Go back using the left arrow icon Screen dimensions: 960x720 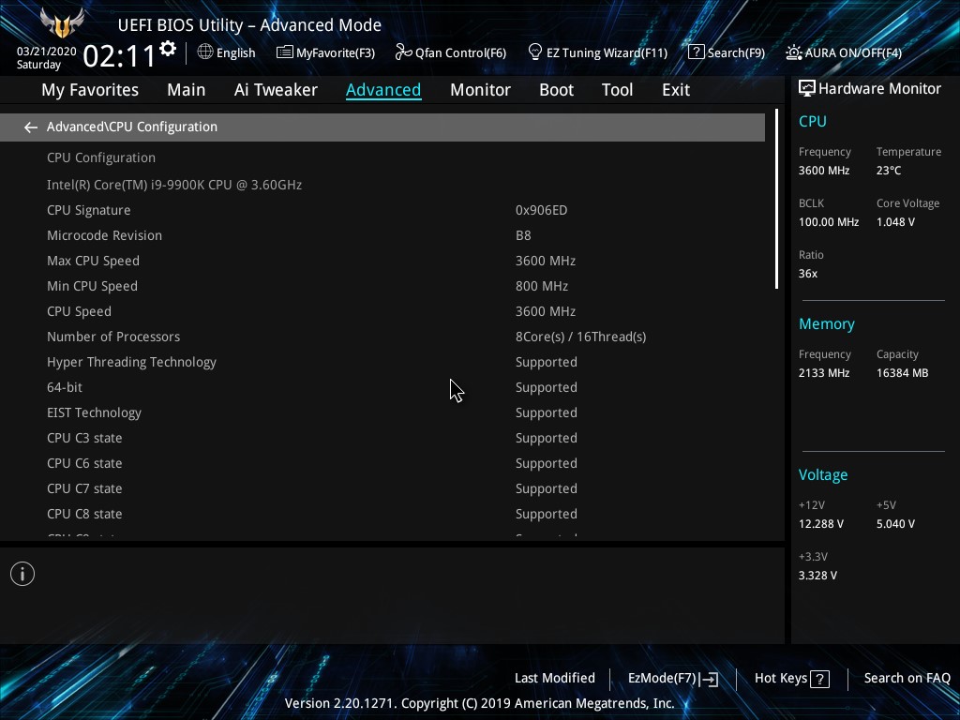pos(31,127)
